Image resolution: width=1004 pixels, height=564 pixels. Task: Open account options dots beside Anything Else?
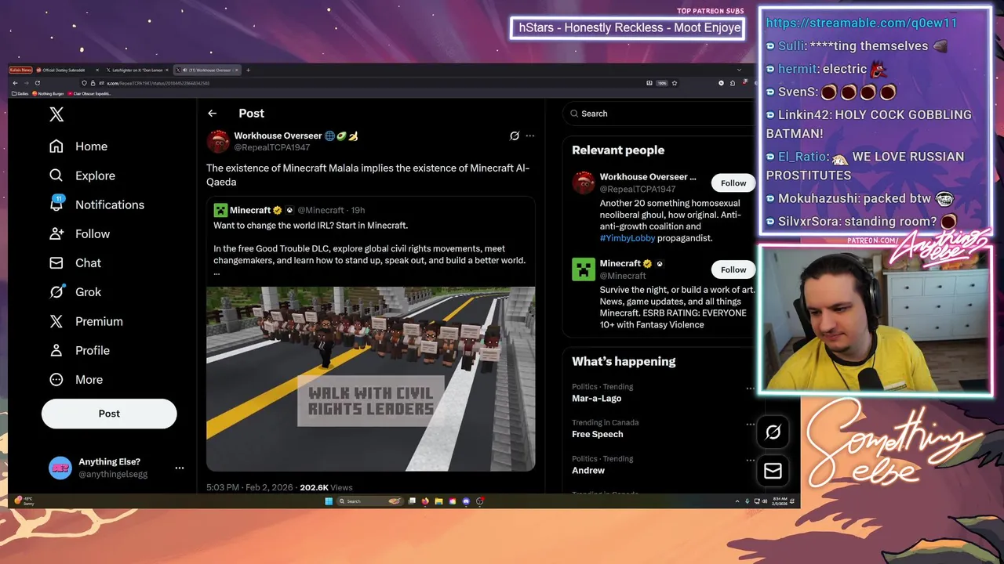[x=180, y=468]
